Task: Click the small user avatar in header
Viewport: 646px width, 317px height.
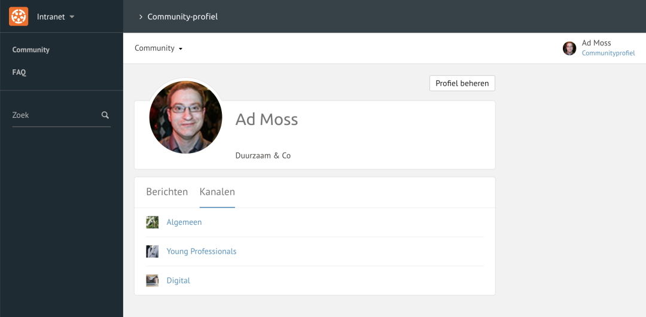Action: click(x=569, y=48)
